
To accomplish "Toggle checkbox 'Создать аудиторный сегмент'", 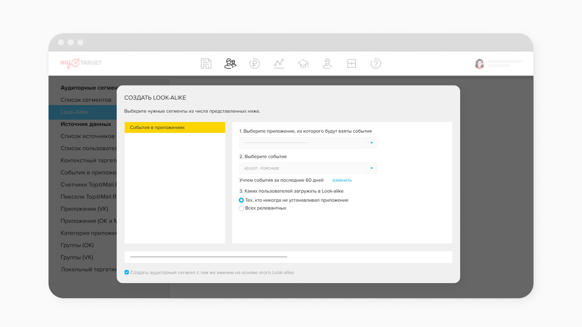I will click(127, 272).
